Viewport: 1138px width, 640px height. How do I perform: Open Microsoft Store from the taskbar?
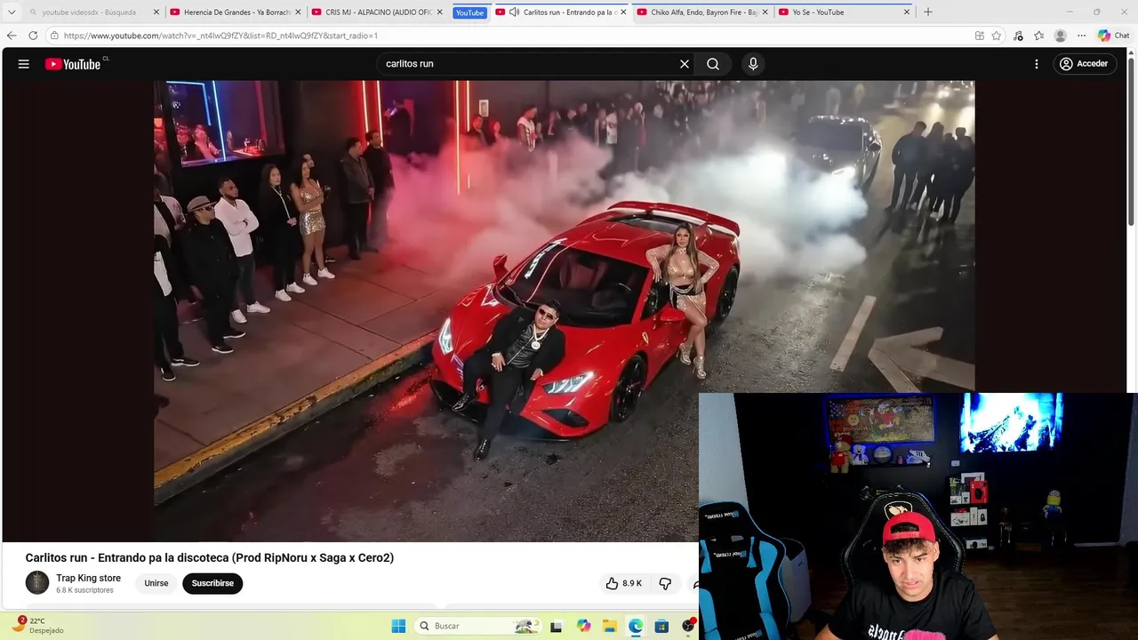[x=661, y=626]
